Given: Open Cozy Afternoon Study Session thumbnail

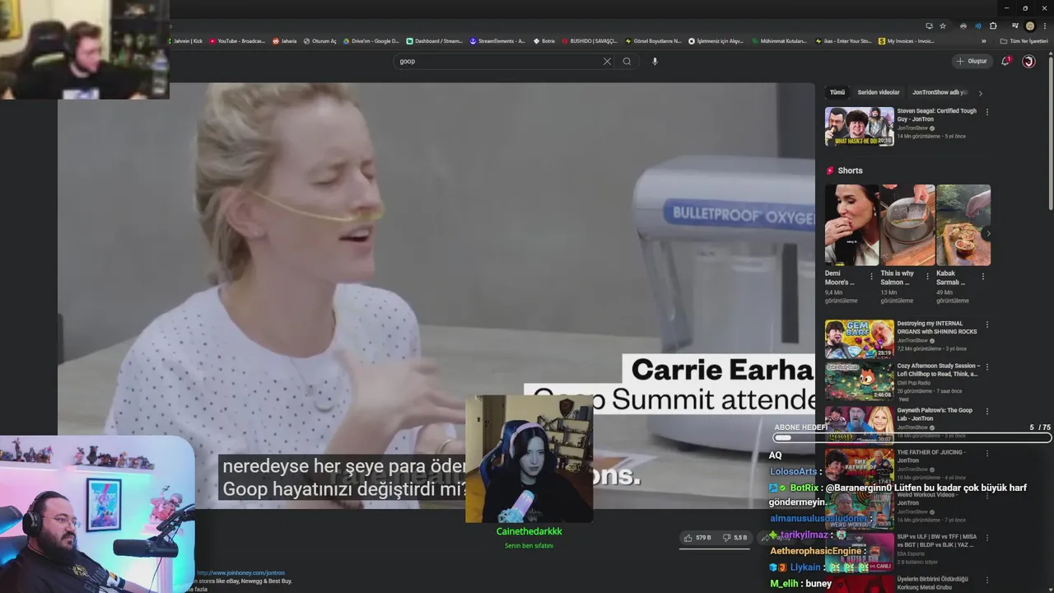Looking at the screenshot, I should point(859,381).
